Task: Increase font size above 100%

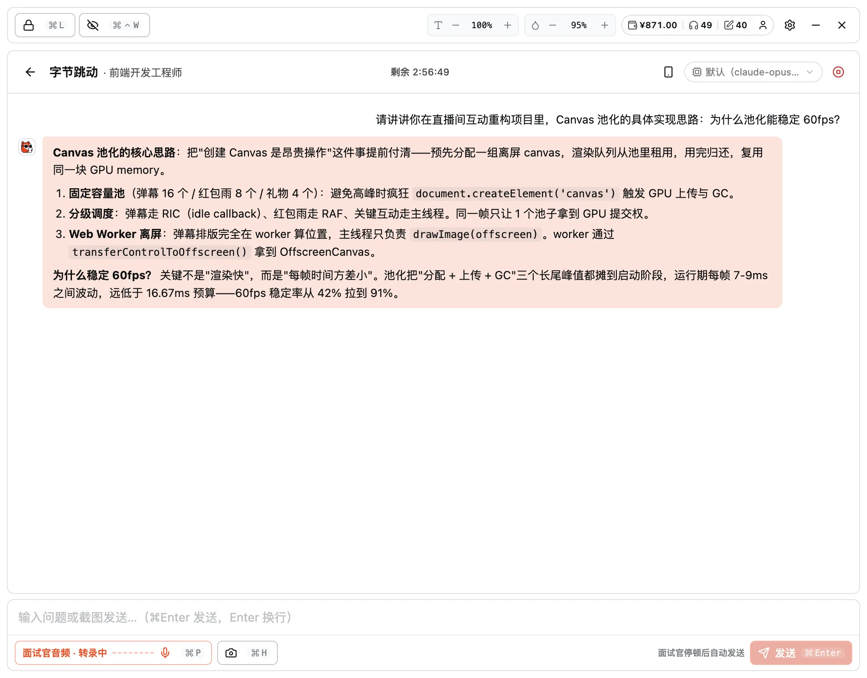Action: [508, 25]
